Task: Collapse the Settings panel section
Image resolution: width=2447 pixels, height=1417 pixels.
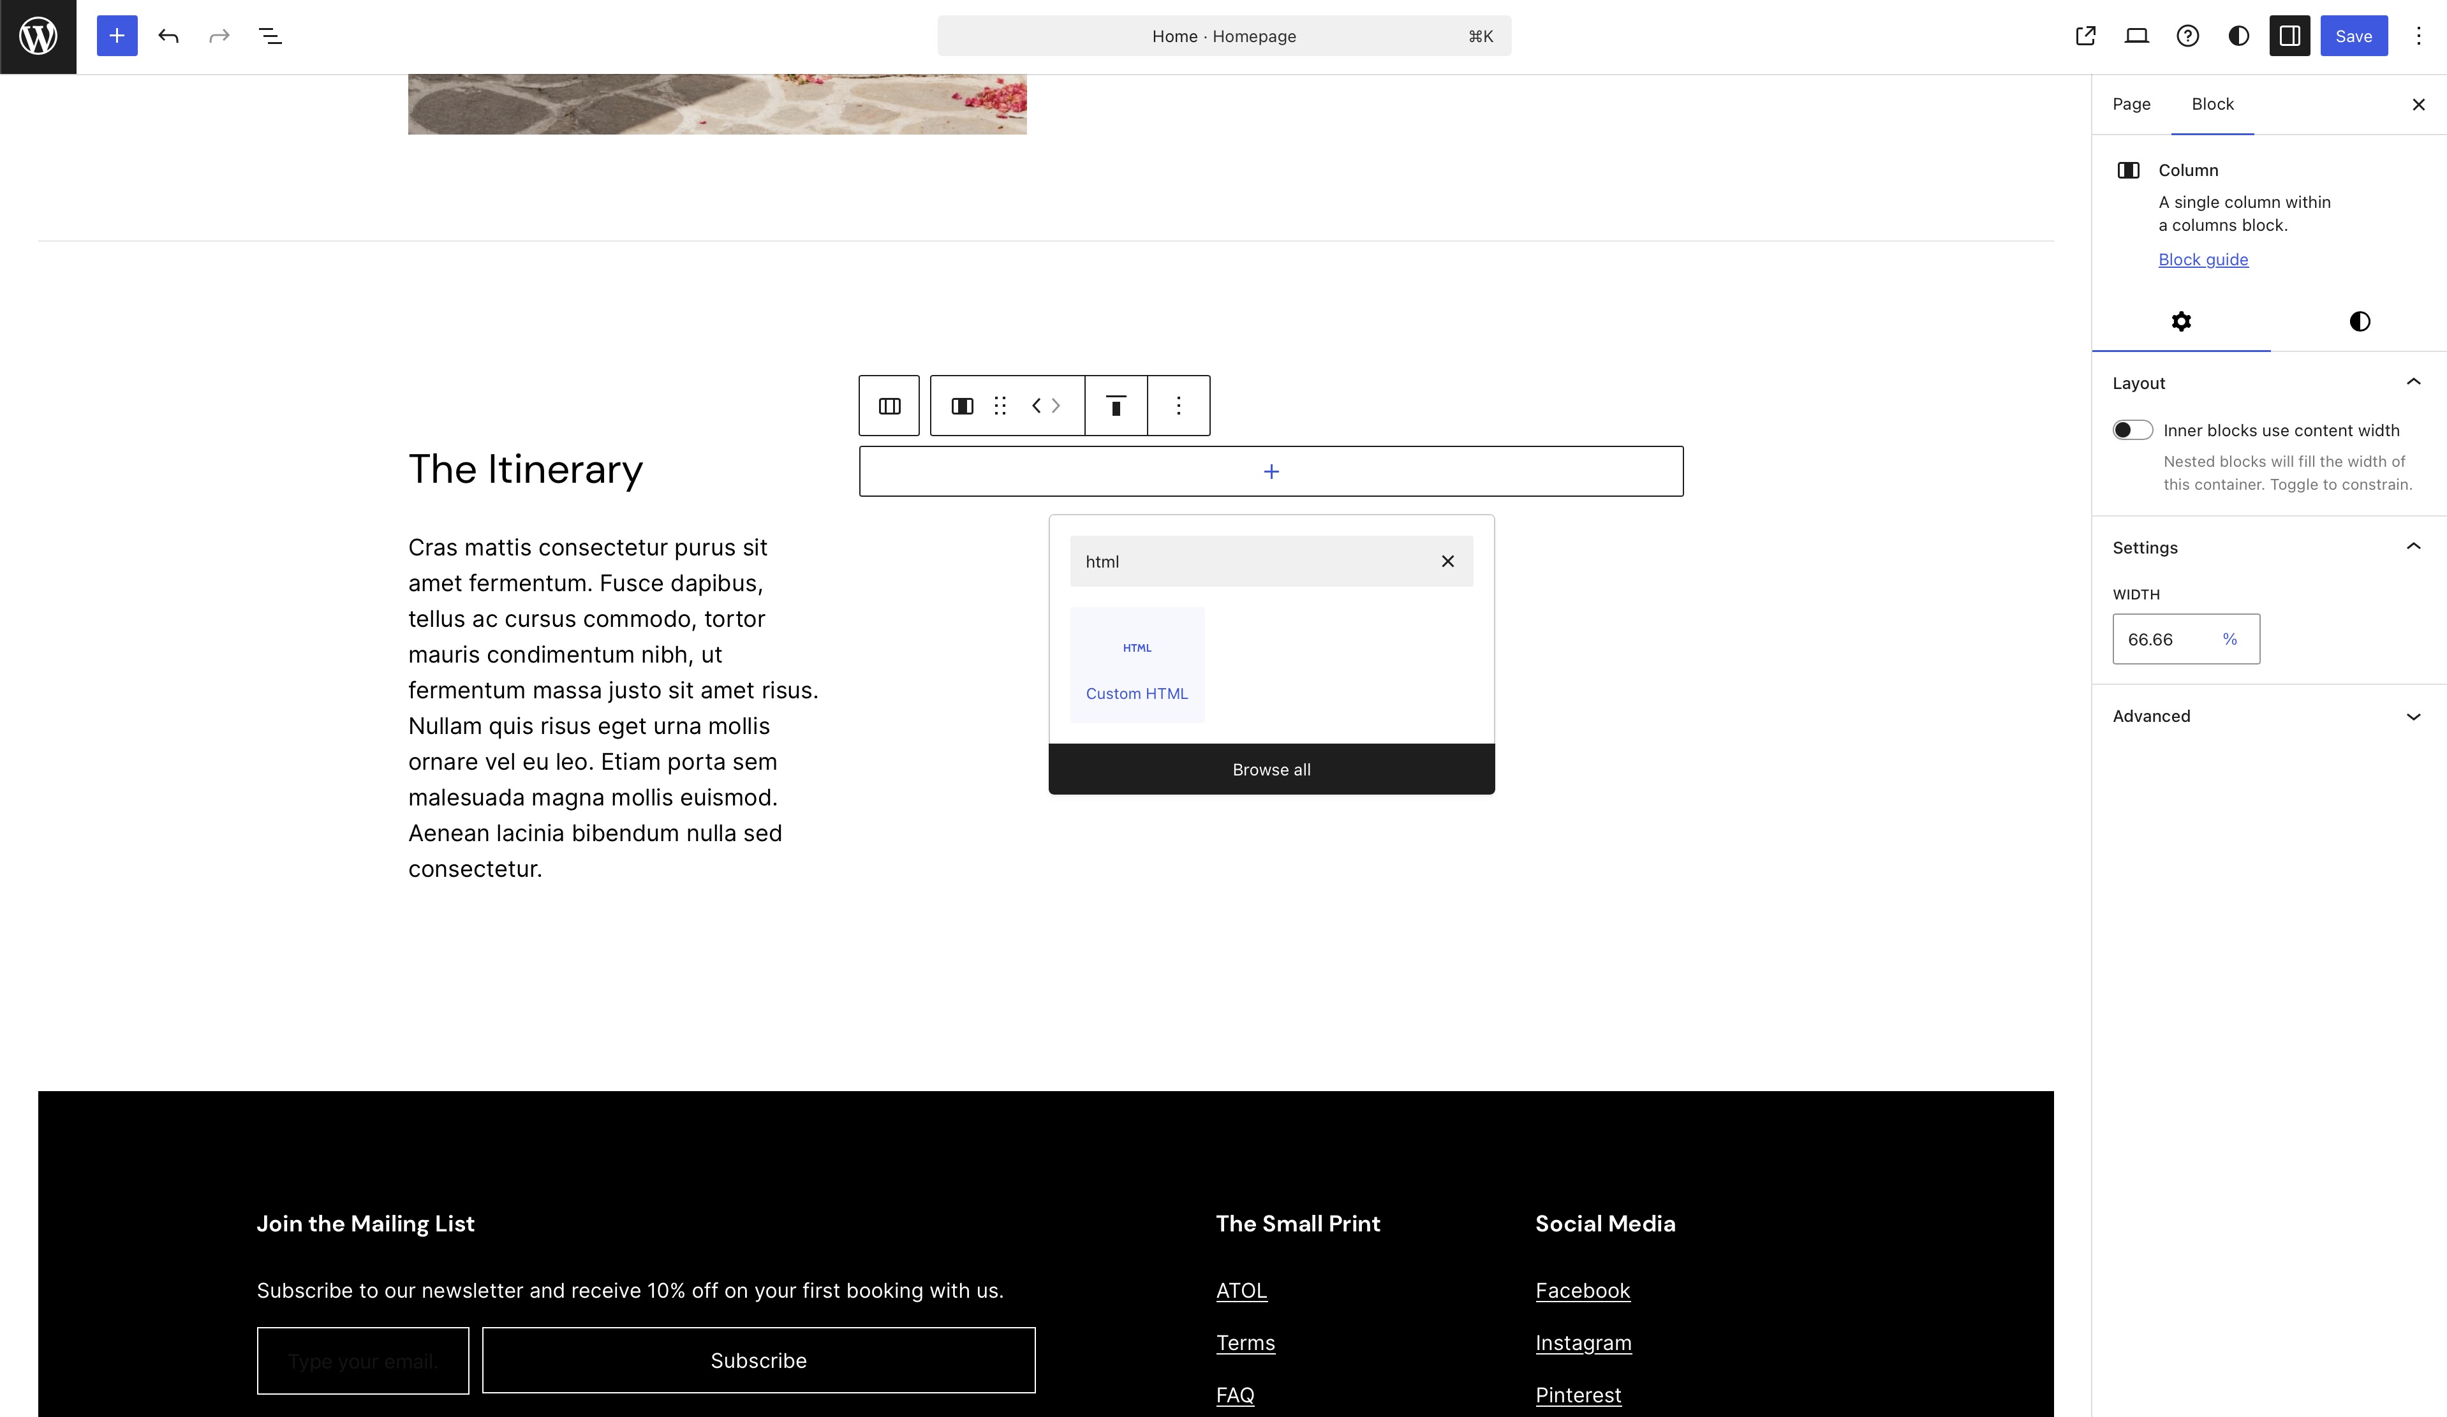Action: (2413, 547)
